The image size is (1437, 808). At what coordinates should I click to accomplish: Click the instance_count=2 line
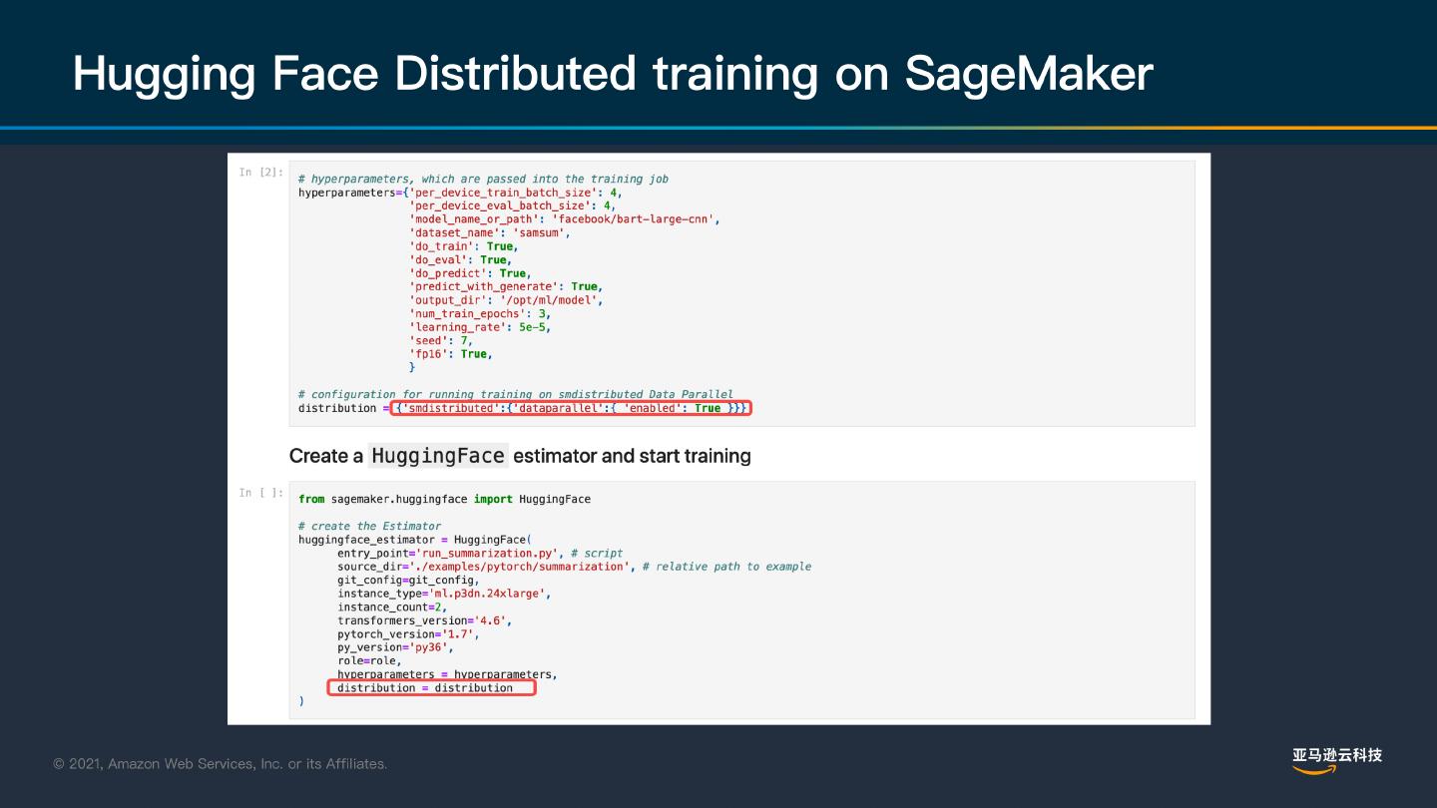(392, 606)
